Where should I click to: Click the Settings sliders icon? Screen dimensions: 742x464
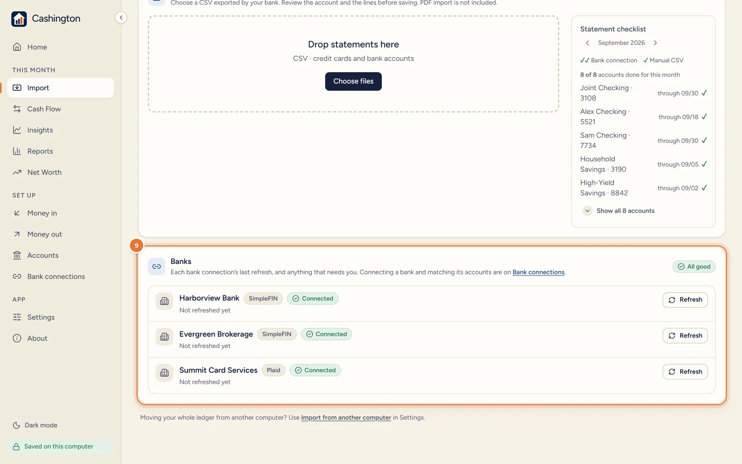17,317
